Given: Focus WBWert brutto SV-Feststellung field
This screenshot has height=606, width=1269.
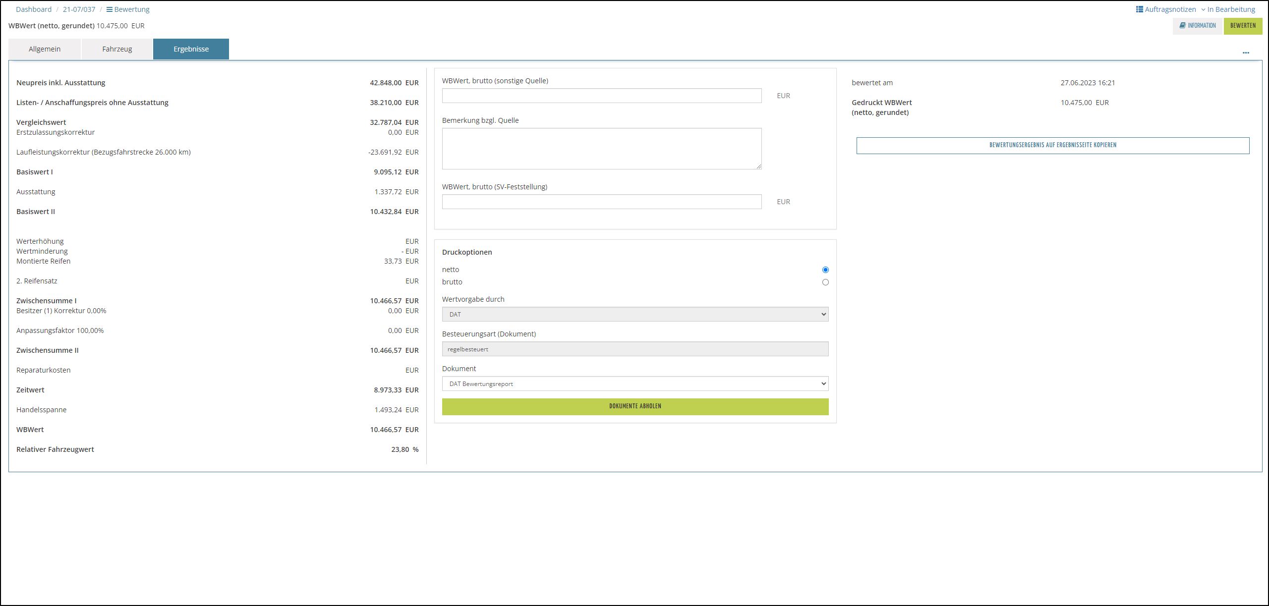Looking at the screenshot, I should (601, 202).
